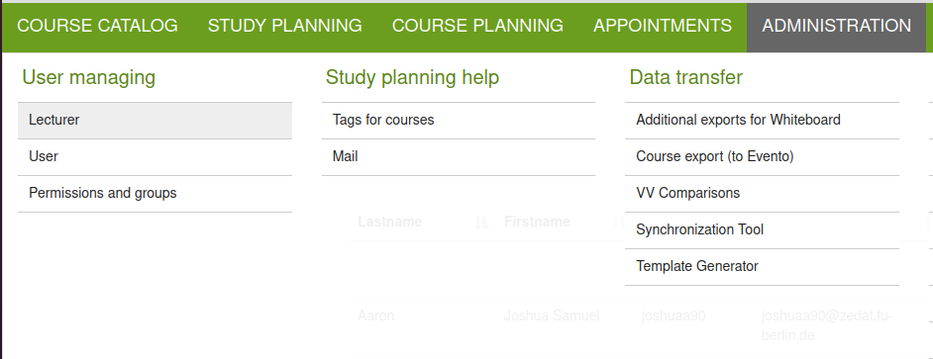Select Tags for courses entry
This screenshot has width=933, height=359.
pos(459,121)
